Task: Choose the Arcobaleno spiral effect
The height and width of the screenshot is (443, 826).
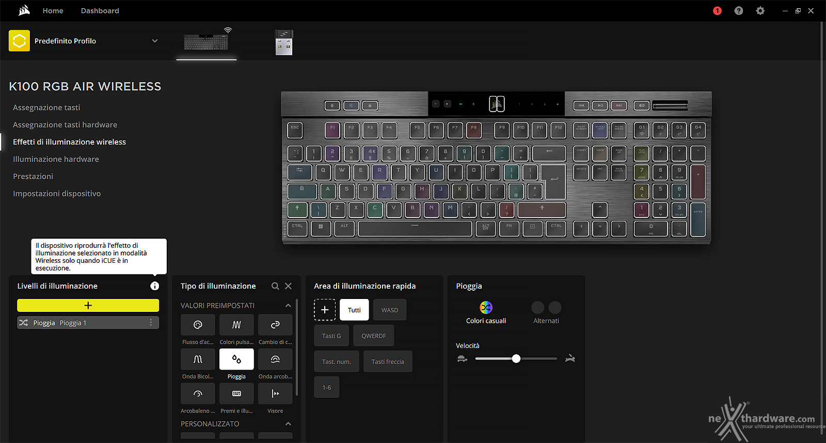Action: (198, 393)
